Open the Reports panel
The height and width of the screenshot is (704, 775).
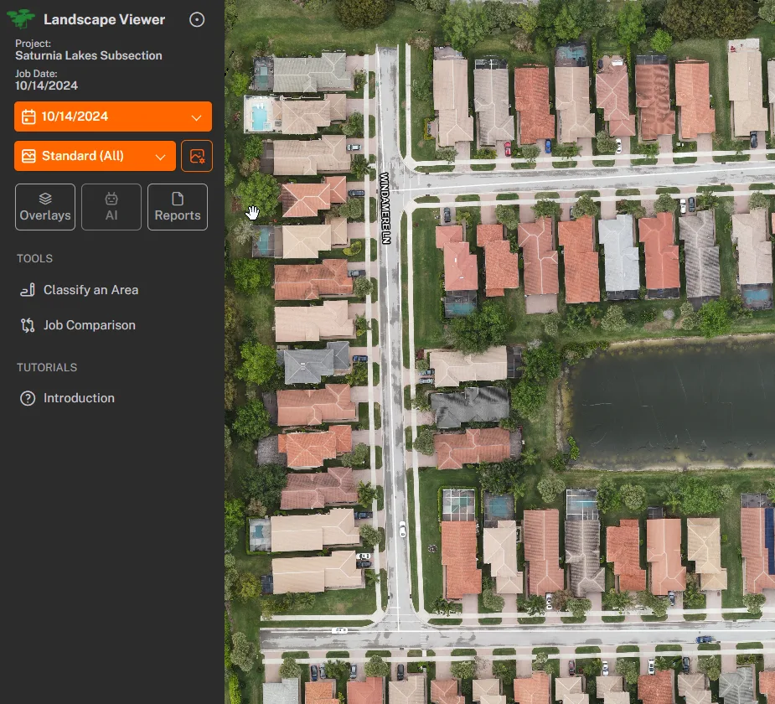178,207
